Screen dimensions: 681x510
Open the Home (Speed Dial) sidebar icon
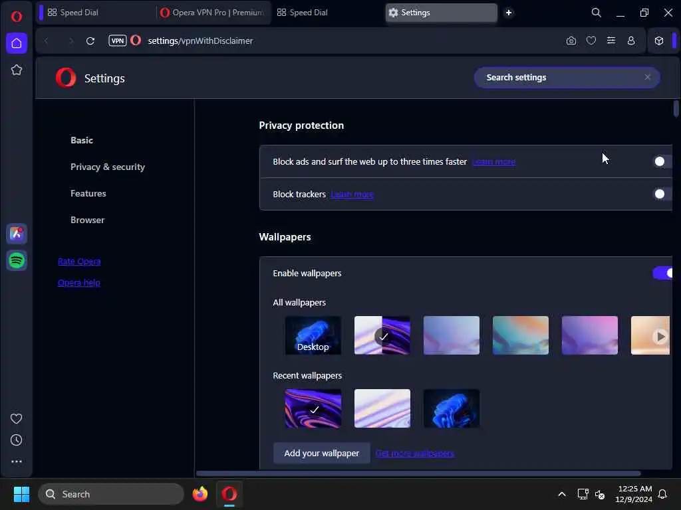[x=17, y=43]
